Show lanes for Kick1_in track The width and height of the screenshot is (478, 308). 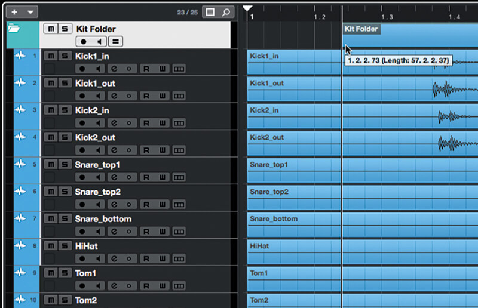[179, 69]
